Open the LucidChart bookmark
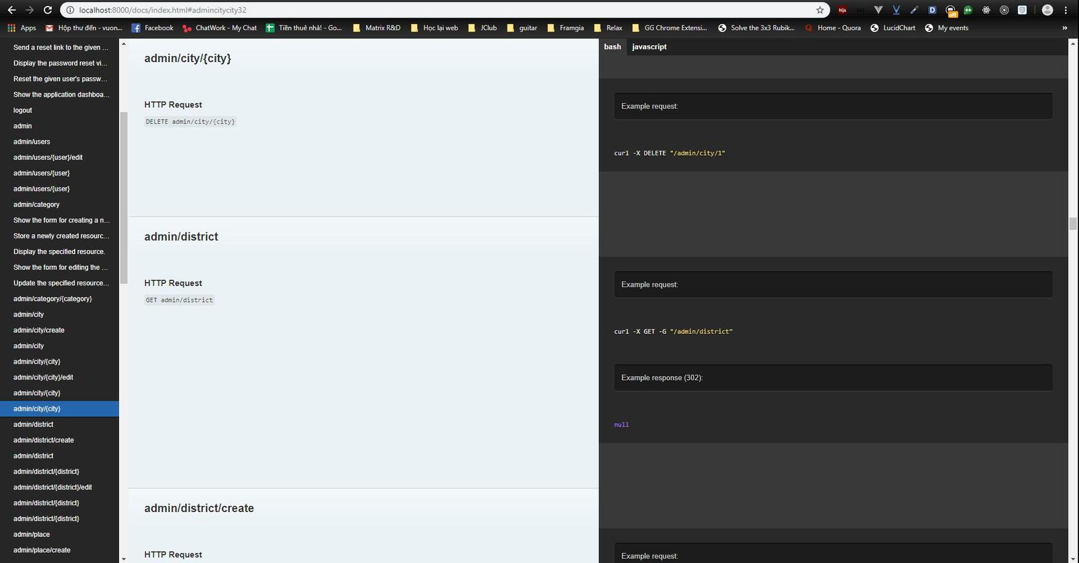 point(893,28)
